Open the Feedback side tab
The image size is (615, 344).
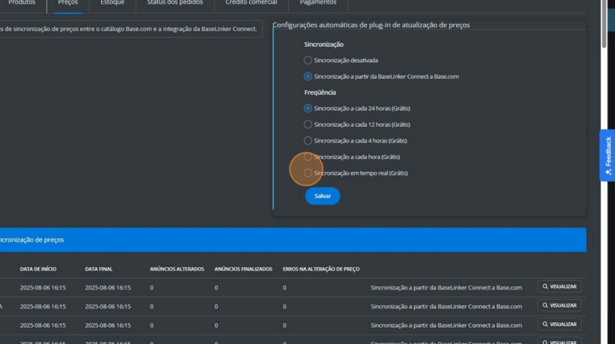[x=608, y=155]
